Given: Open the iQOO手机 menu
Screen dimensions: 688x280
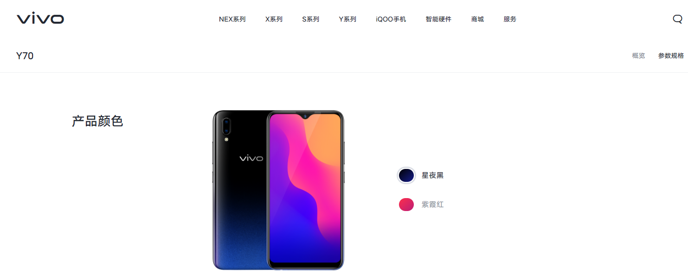Looking at the screenshot, I should 391,19.
